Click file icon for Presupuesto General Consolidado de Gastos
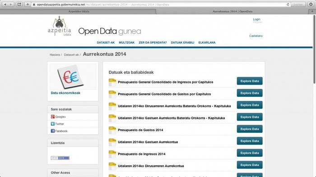Image resolution: width=316 pixels, height=177 pixels. tap(112, 94)
